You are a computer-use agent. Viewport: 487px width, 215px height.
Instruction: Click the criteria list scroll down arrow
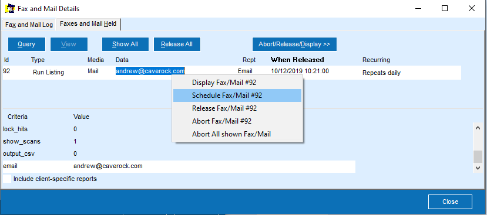(478, 168)
